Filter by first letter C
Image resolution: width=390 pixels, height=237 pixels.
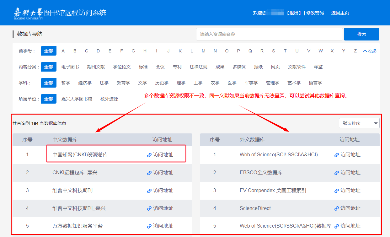pos(87,51)
